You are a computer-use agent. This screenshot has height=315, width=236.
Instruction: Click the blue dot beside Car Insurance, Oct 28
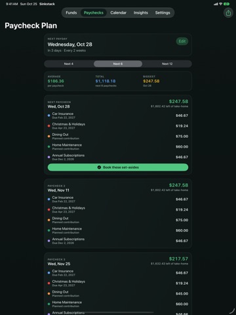[49, 115]
